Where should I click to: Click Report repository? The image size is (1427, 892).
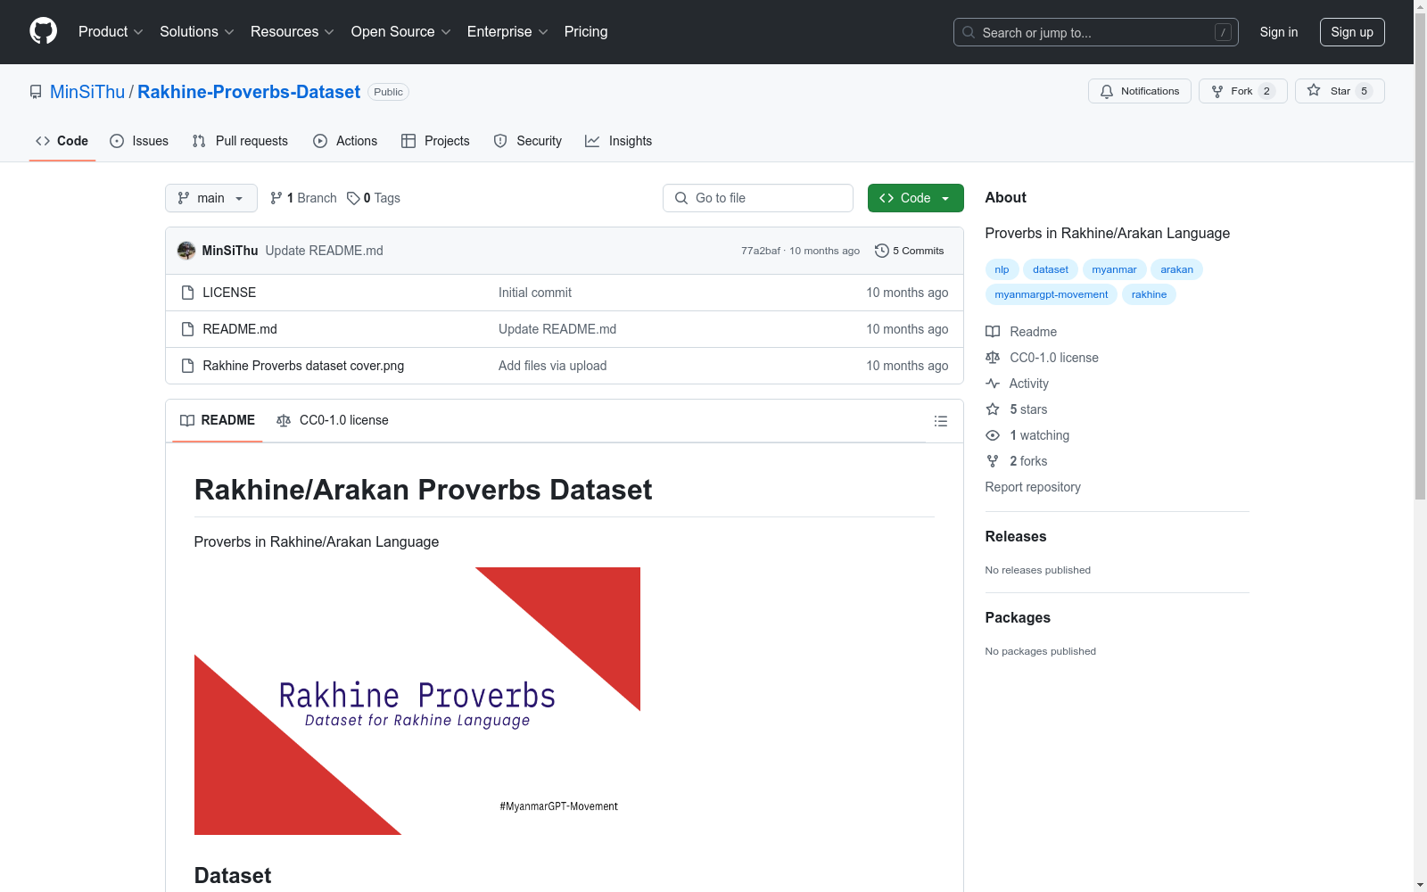(x=1033, y=487)
